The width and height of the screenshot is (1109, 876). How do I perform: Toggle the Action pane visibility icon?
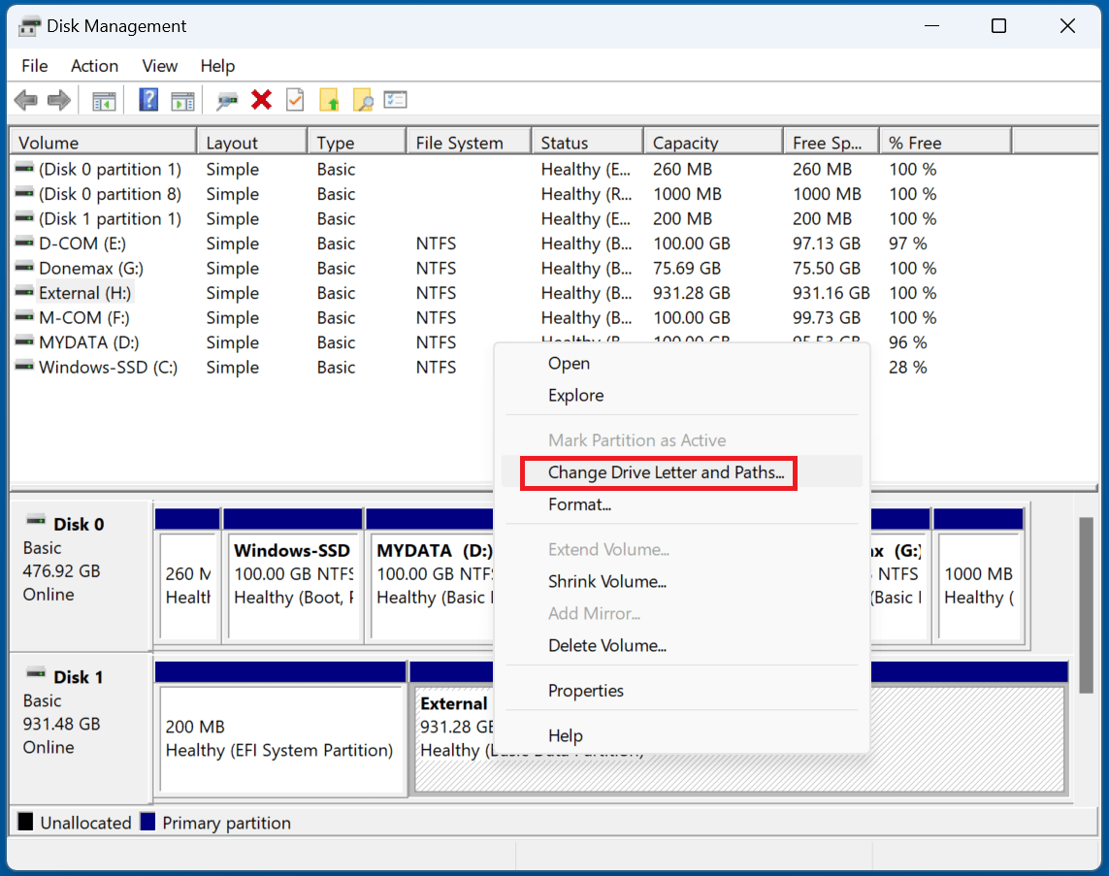pos(182,99)
